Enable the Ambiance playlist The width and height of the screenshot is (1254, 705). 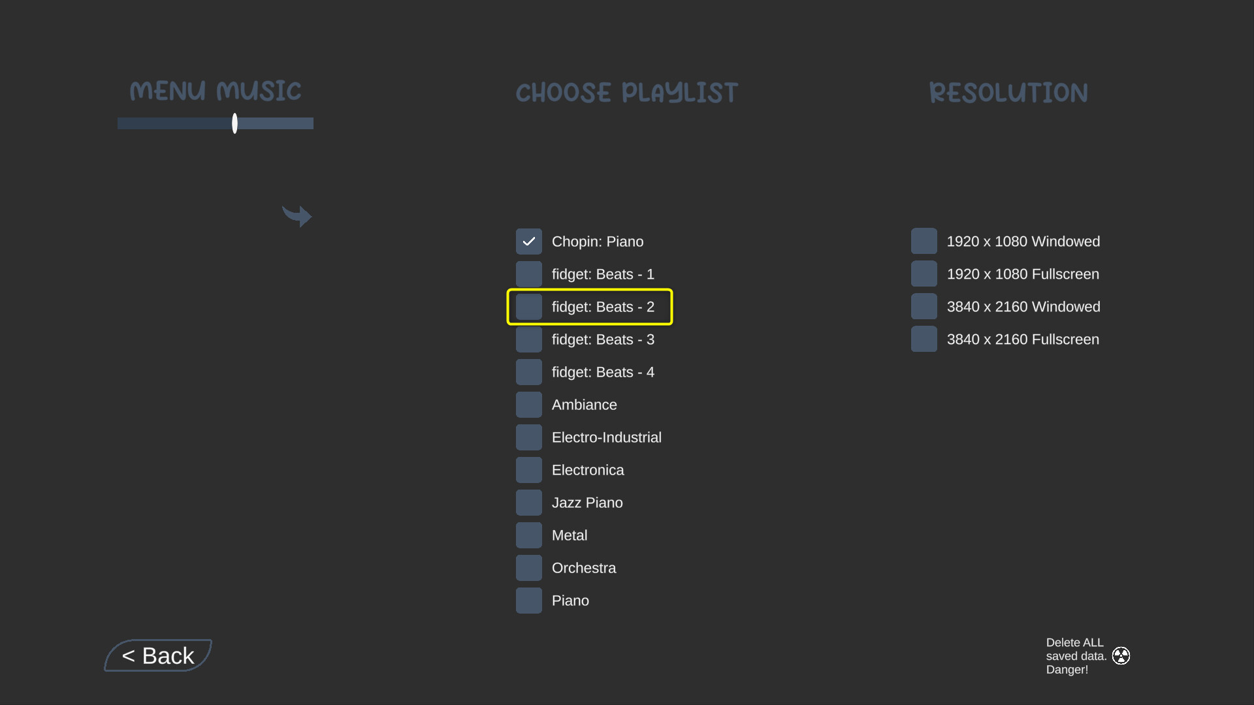(x=528, y=404)
